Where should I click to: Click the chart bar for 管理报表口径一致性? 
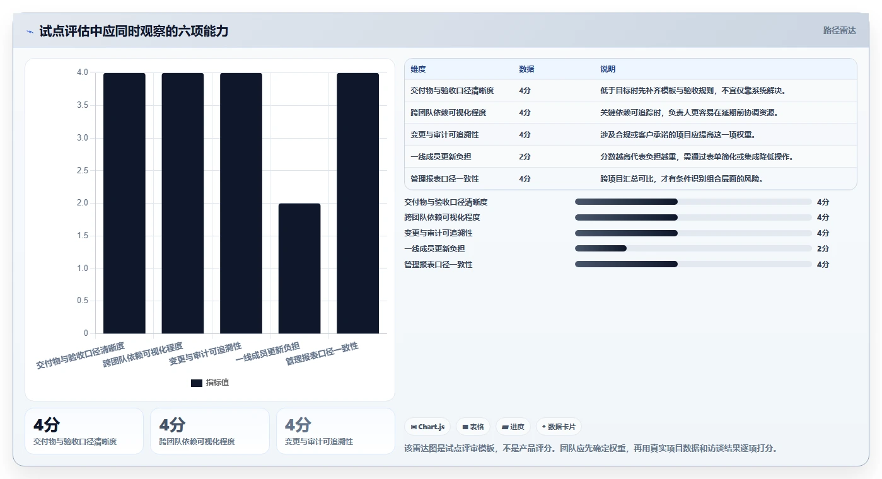[357, 203]
